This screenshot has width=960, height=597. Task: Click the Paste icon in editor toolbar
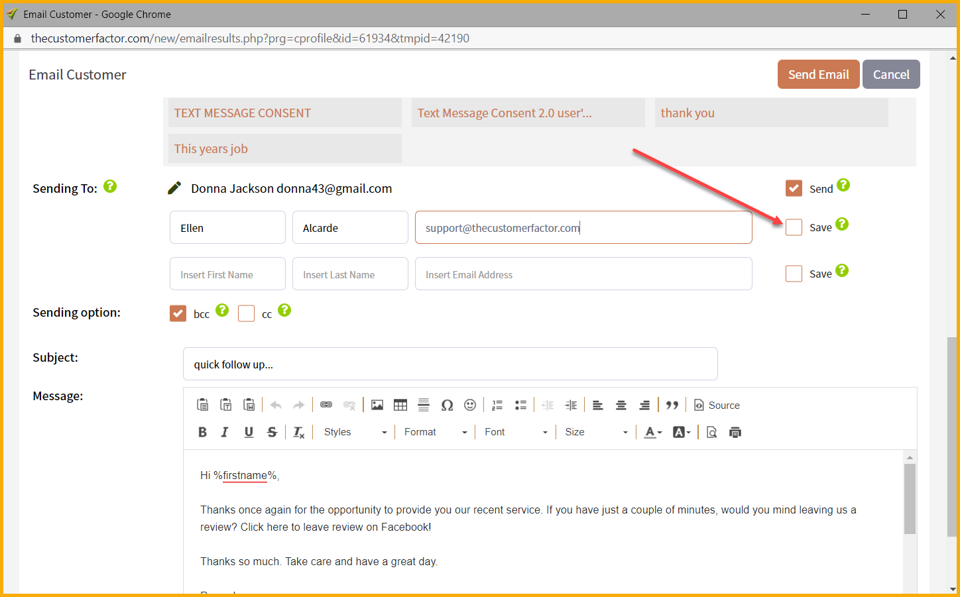203,405
